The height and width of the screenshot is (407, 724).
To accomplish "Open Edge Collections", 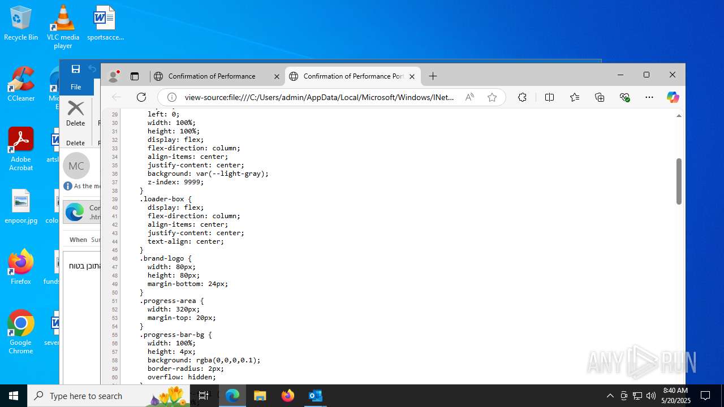I will pos(600,97).
